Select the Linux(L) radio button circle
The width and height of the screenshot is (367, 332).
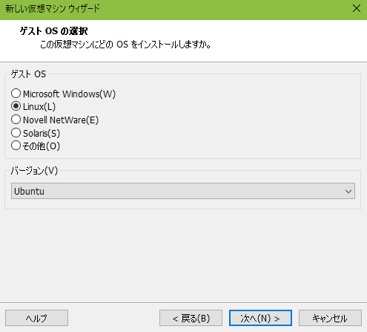click(16, 106)
